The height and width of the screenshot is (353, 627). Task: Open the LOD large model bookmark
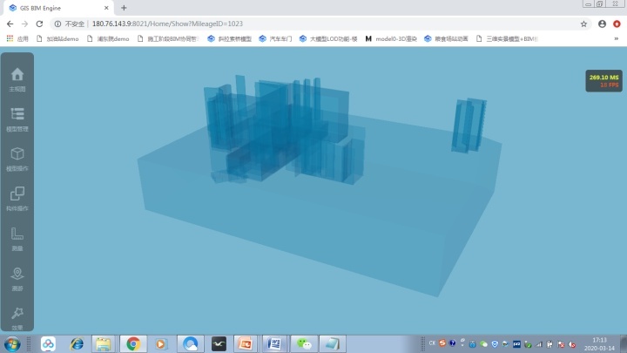[x=328, y=39]
